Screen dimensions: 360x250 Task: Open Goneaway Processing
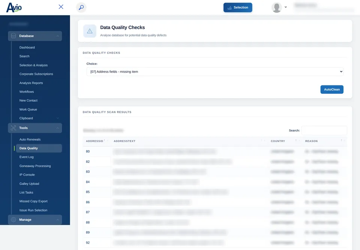tap(35, 166)
